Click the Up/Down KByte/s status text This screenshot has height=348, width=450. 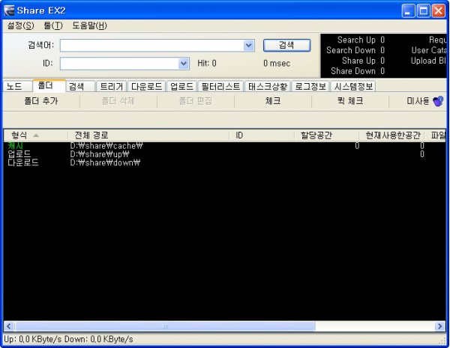68,340
